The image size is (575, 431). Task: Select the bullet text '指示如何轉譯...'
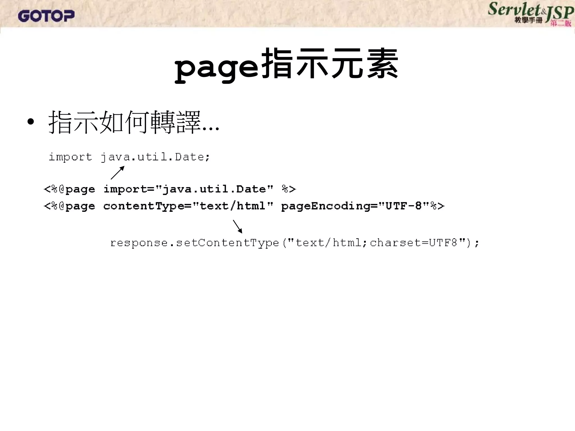click(134, 122)
